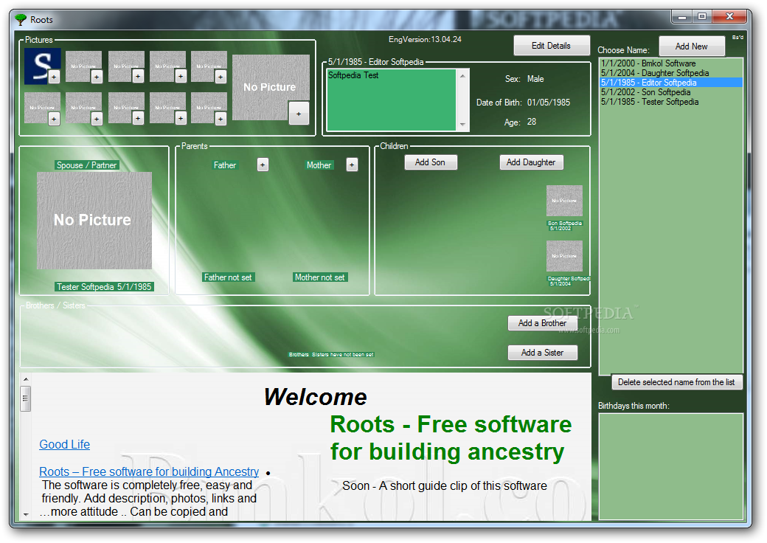Select 1/1/2000 - Bmkol Software in name list
This screenshot has height=543, width=767.
tap(671, 63)
